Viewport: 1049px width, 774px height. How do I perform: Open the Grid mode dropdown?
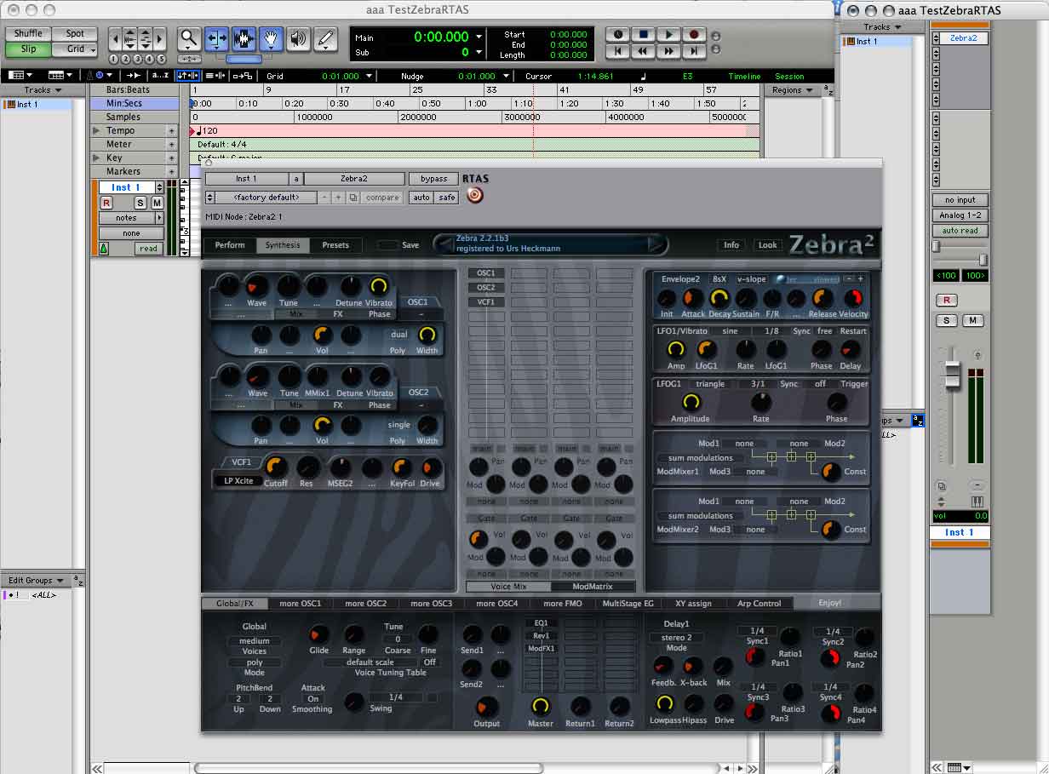coord(75,49)
